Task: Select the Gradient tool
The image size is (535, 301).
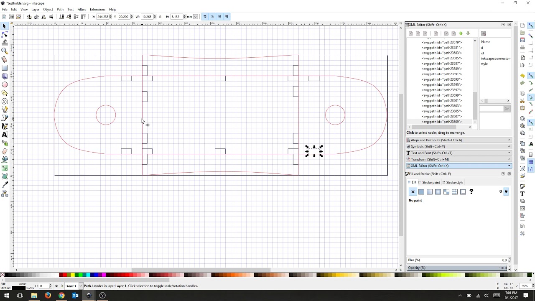Action: pos(5,168)
